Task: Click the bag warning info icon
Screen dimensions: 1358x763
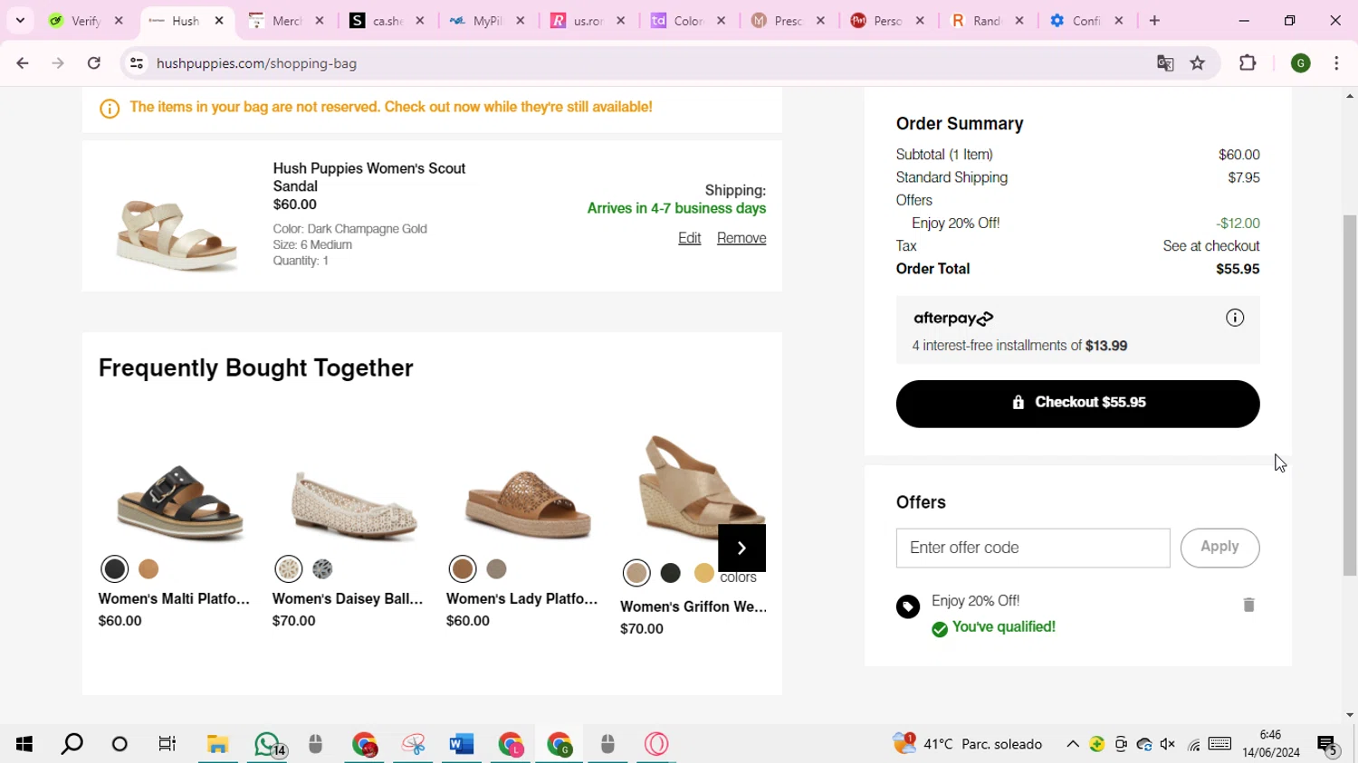Action: pos(110,109)
